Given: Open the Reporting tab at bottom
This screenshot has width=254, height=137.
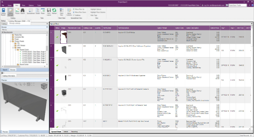Looking at the screenshot, I should 74,132.
